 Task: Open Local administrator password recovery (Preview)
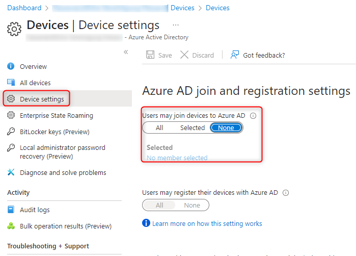(63, 152)
